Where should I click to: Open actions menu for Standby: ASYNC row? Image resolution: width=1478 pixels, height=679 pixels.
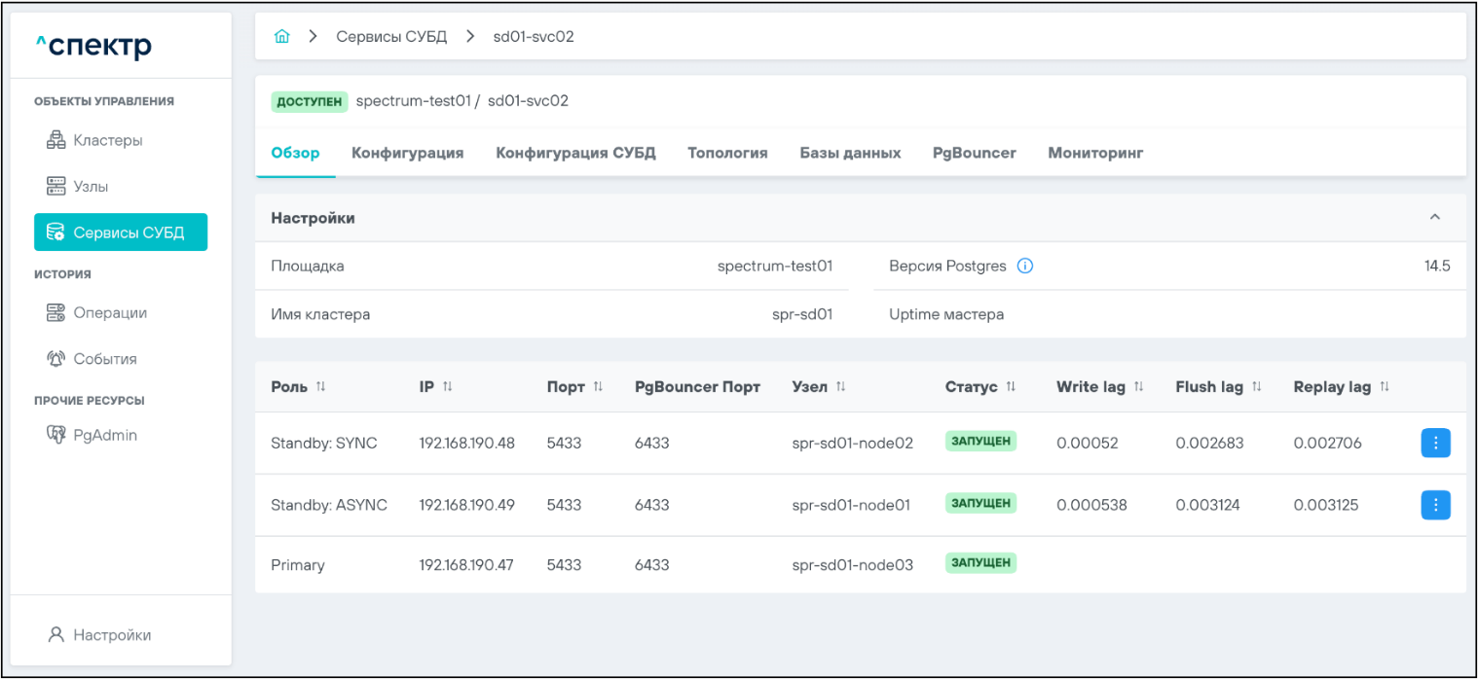1435,506
